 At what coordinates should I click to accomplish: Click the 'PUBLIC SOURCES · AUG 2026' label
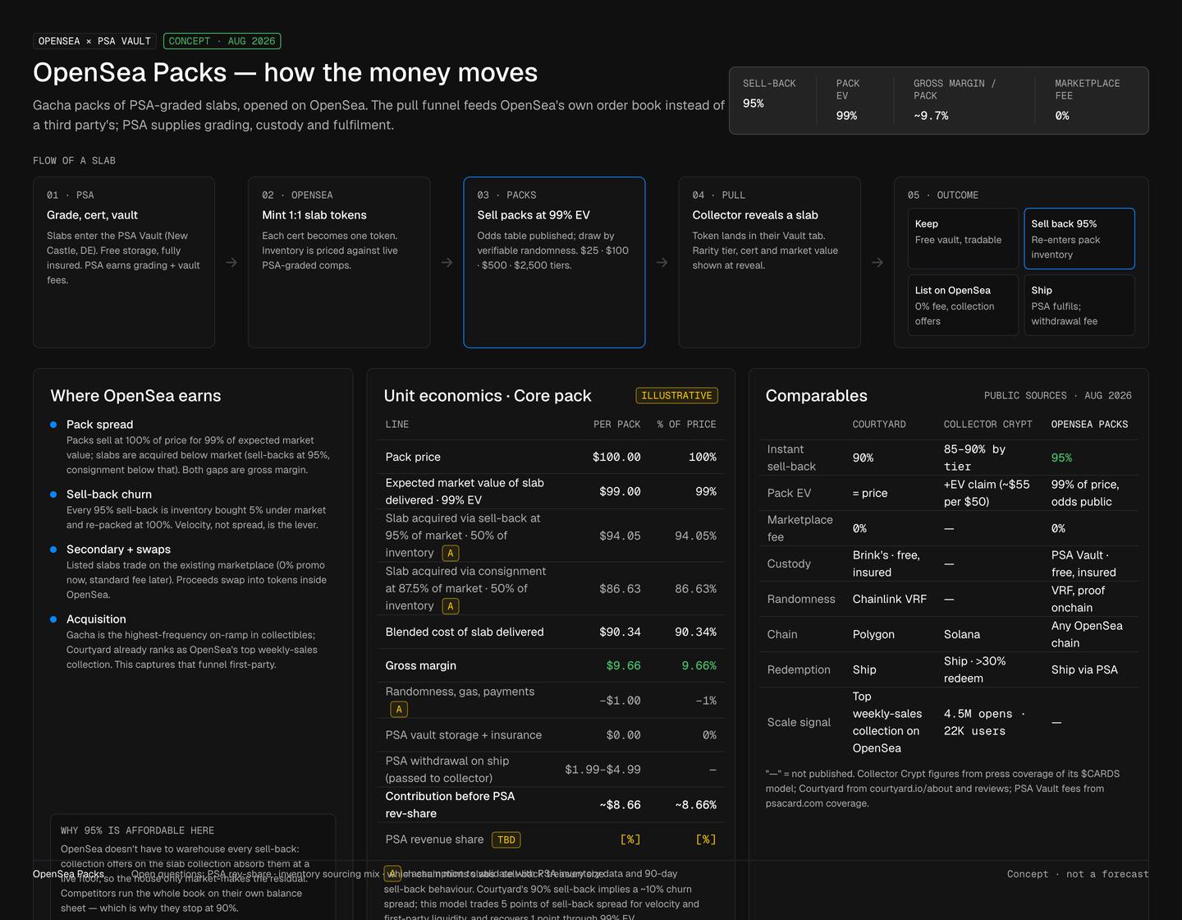pos(1058,396)
